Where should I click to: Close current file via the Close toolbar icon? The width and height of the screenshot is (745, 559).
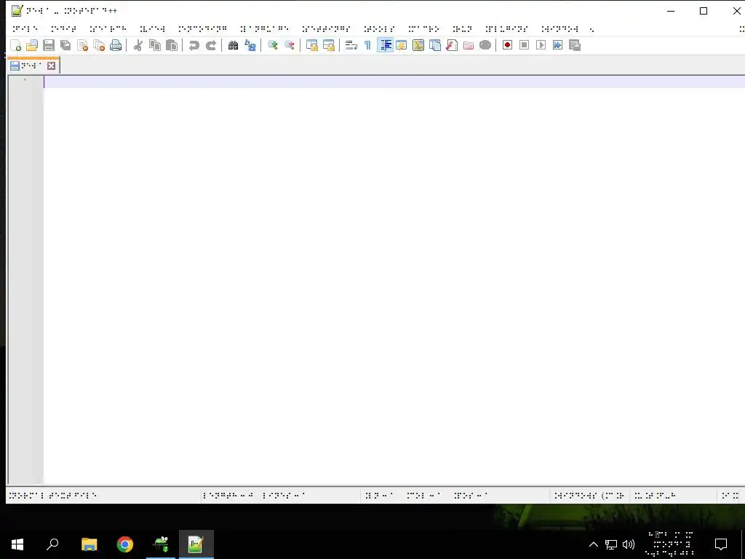[82, 45]
